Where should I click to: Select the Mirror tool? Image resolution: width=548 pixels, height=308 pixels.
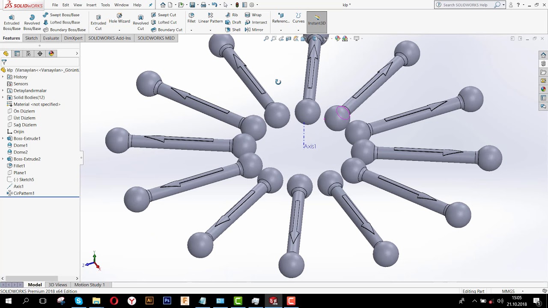[x=254, y=30]
